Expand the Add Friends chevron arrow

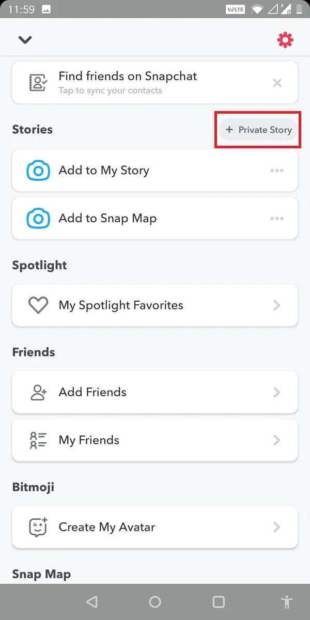277,392
